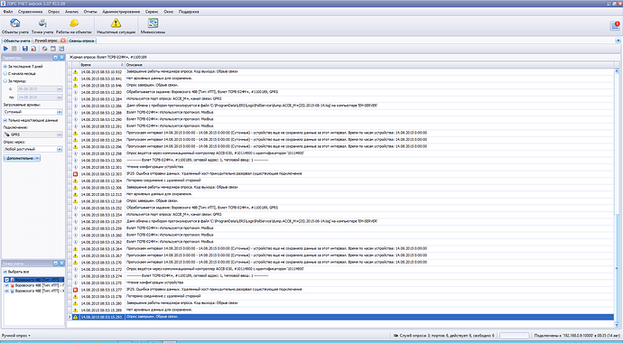Start polling with the blue play icon
The width and height of the screenshot is (623, 343).
[x=5, y=49]
